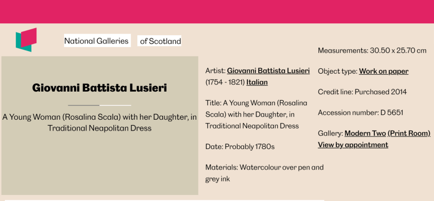The height and width of the screenshot is (201, 434).
Task: Click the artist life dates (1754 - 1821)
Action: 225,82
